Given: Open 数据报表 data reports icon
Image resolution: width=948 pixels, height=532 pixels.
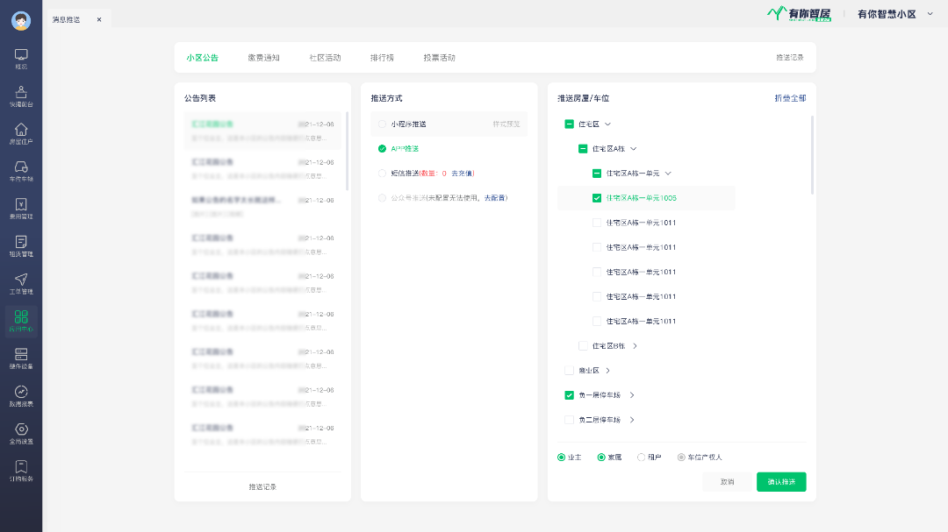Looking at the screenshot, I should 21,392.
